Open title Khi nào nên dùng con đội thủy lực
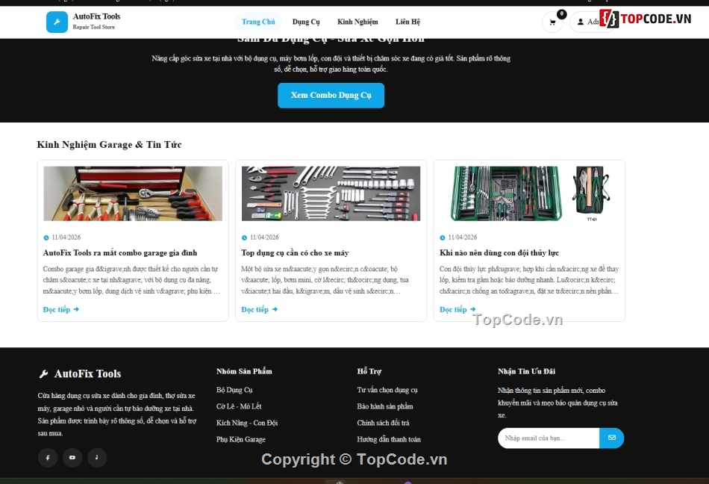Image resolution: width=709 pixels, height=484 pixels. [x=499, y=253]
